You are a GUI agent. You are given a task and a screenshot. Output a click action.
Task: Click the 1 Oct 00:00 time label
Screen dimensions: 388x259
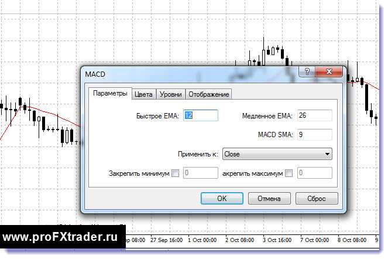(x=202, y=240)
